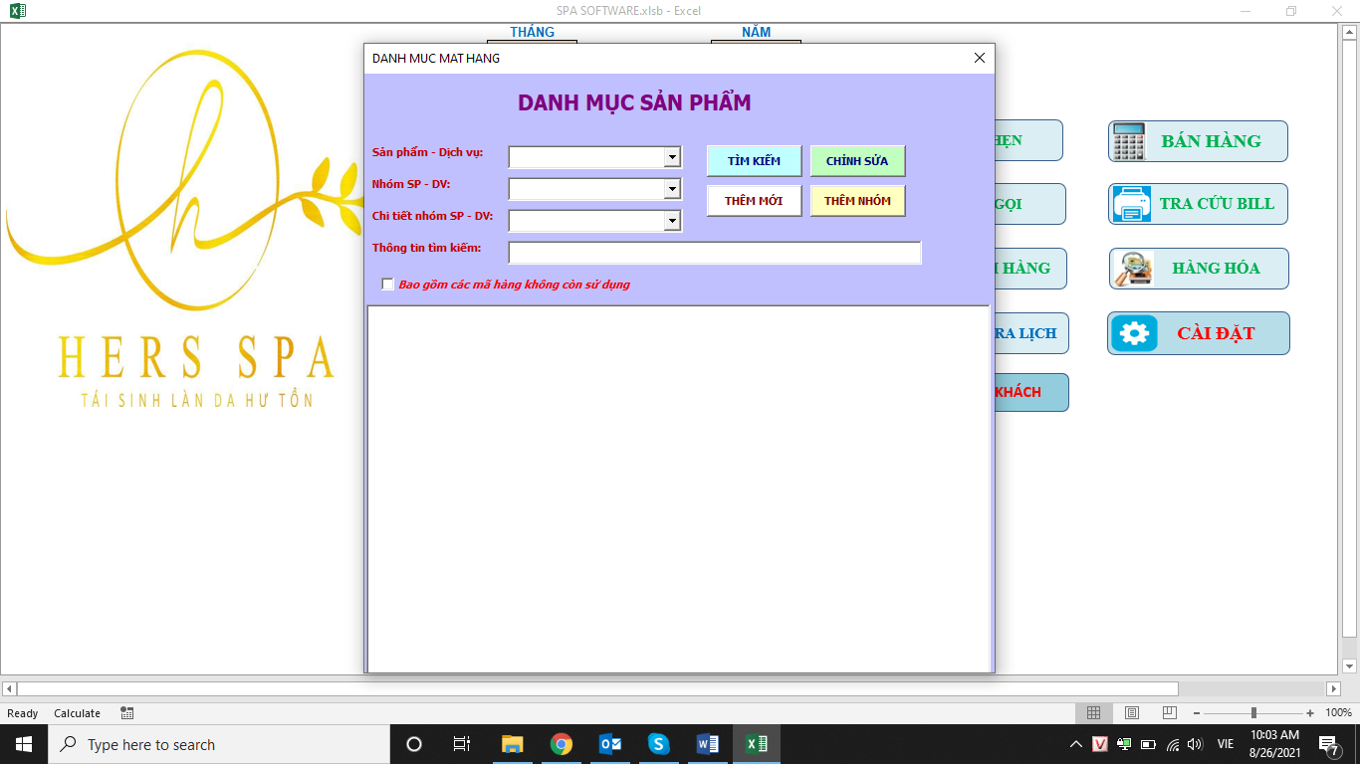1360x764 pixels.
Task: Click the THÊM NHÓM button
Action: [x=857, y=201]
